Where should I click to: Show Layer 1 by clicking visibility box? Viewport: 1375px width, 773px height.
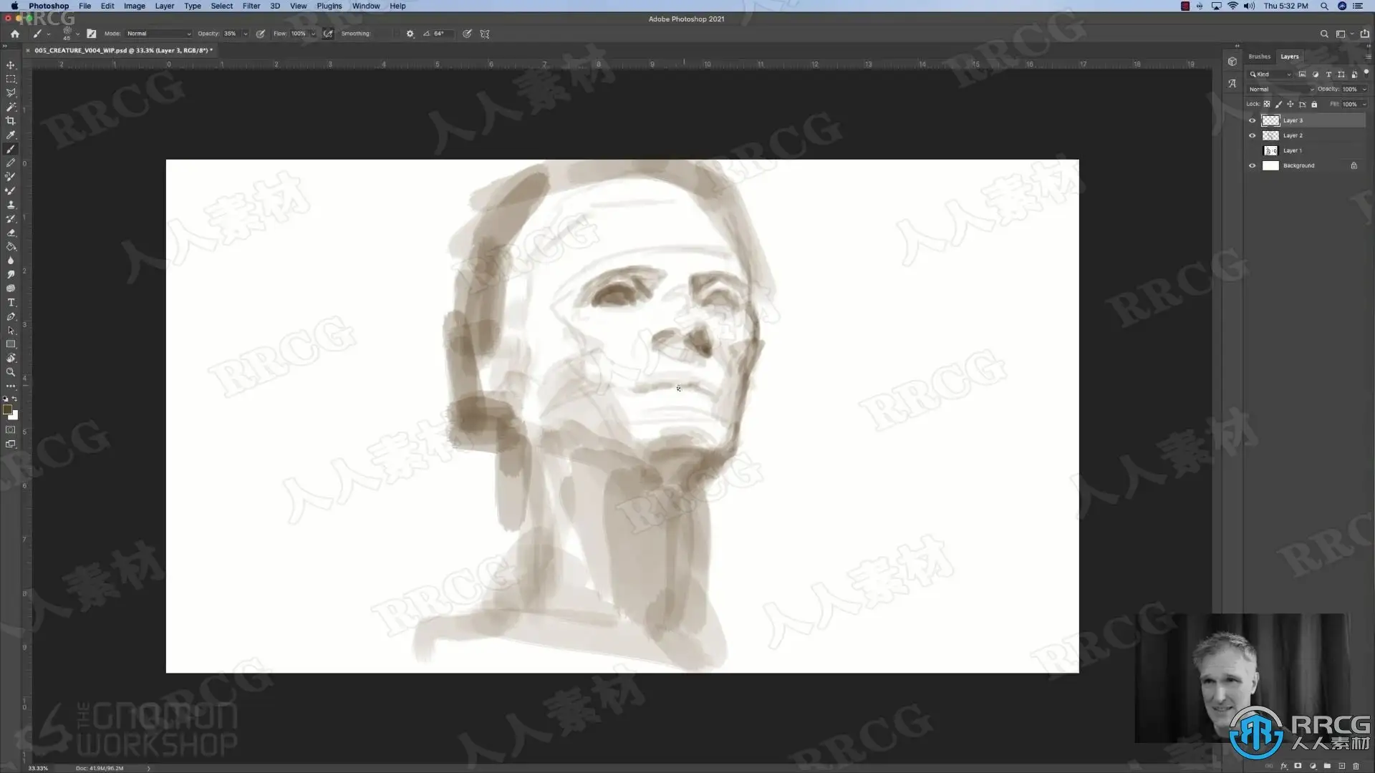click(1252, 150)
